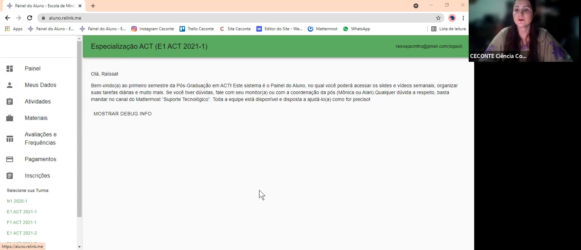The image size is (581, 250).
Task: Open the Instagram Ceconte bookmark
Action: coord(153,29)
